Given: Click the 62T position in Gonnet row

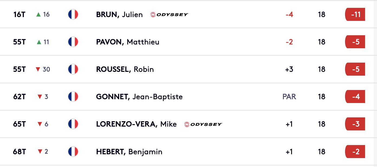Looking at the screenshot, I should point(19,97).
